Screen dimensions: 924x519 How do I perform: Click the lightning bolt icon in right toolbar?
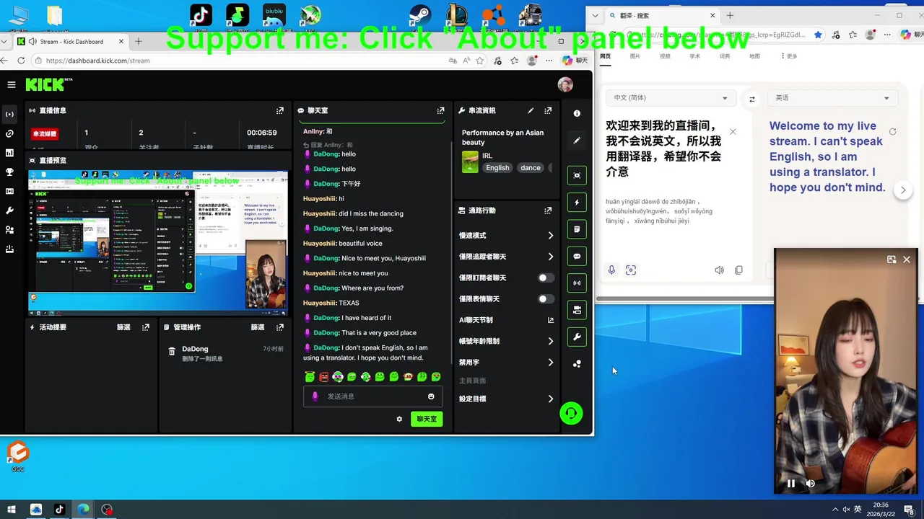pyautogui.click(x=577, y=203)
